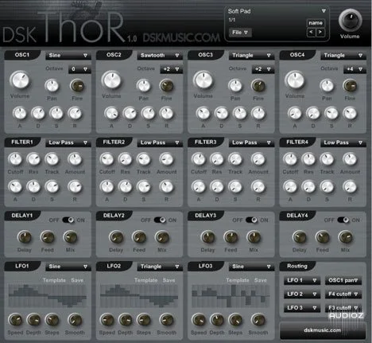Click the OSC3 Pan knob
372x343 pixels.
(x=235, y=86)
